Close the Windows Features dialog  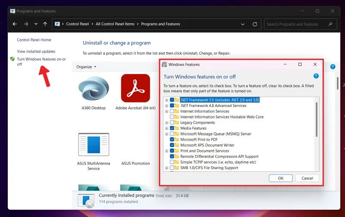(315, 64)
